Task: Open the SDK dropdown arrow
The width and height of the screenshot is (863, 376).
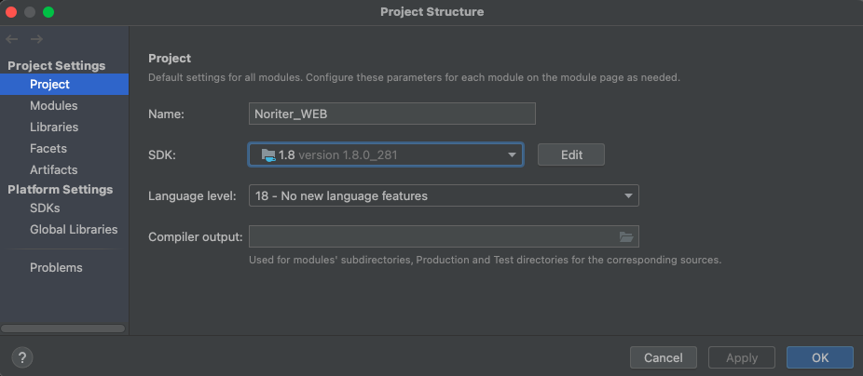Action: pyautogui.click(x=512, y=154)
